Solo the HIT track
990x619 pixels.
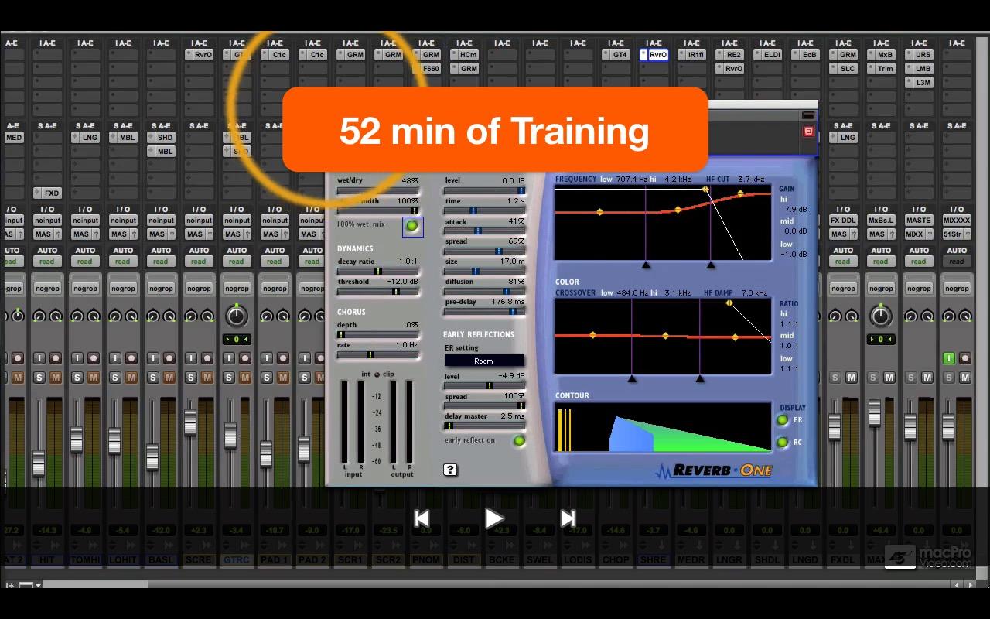tap(39, 378)
